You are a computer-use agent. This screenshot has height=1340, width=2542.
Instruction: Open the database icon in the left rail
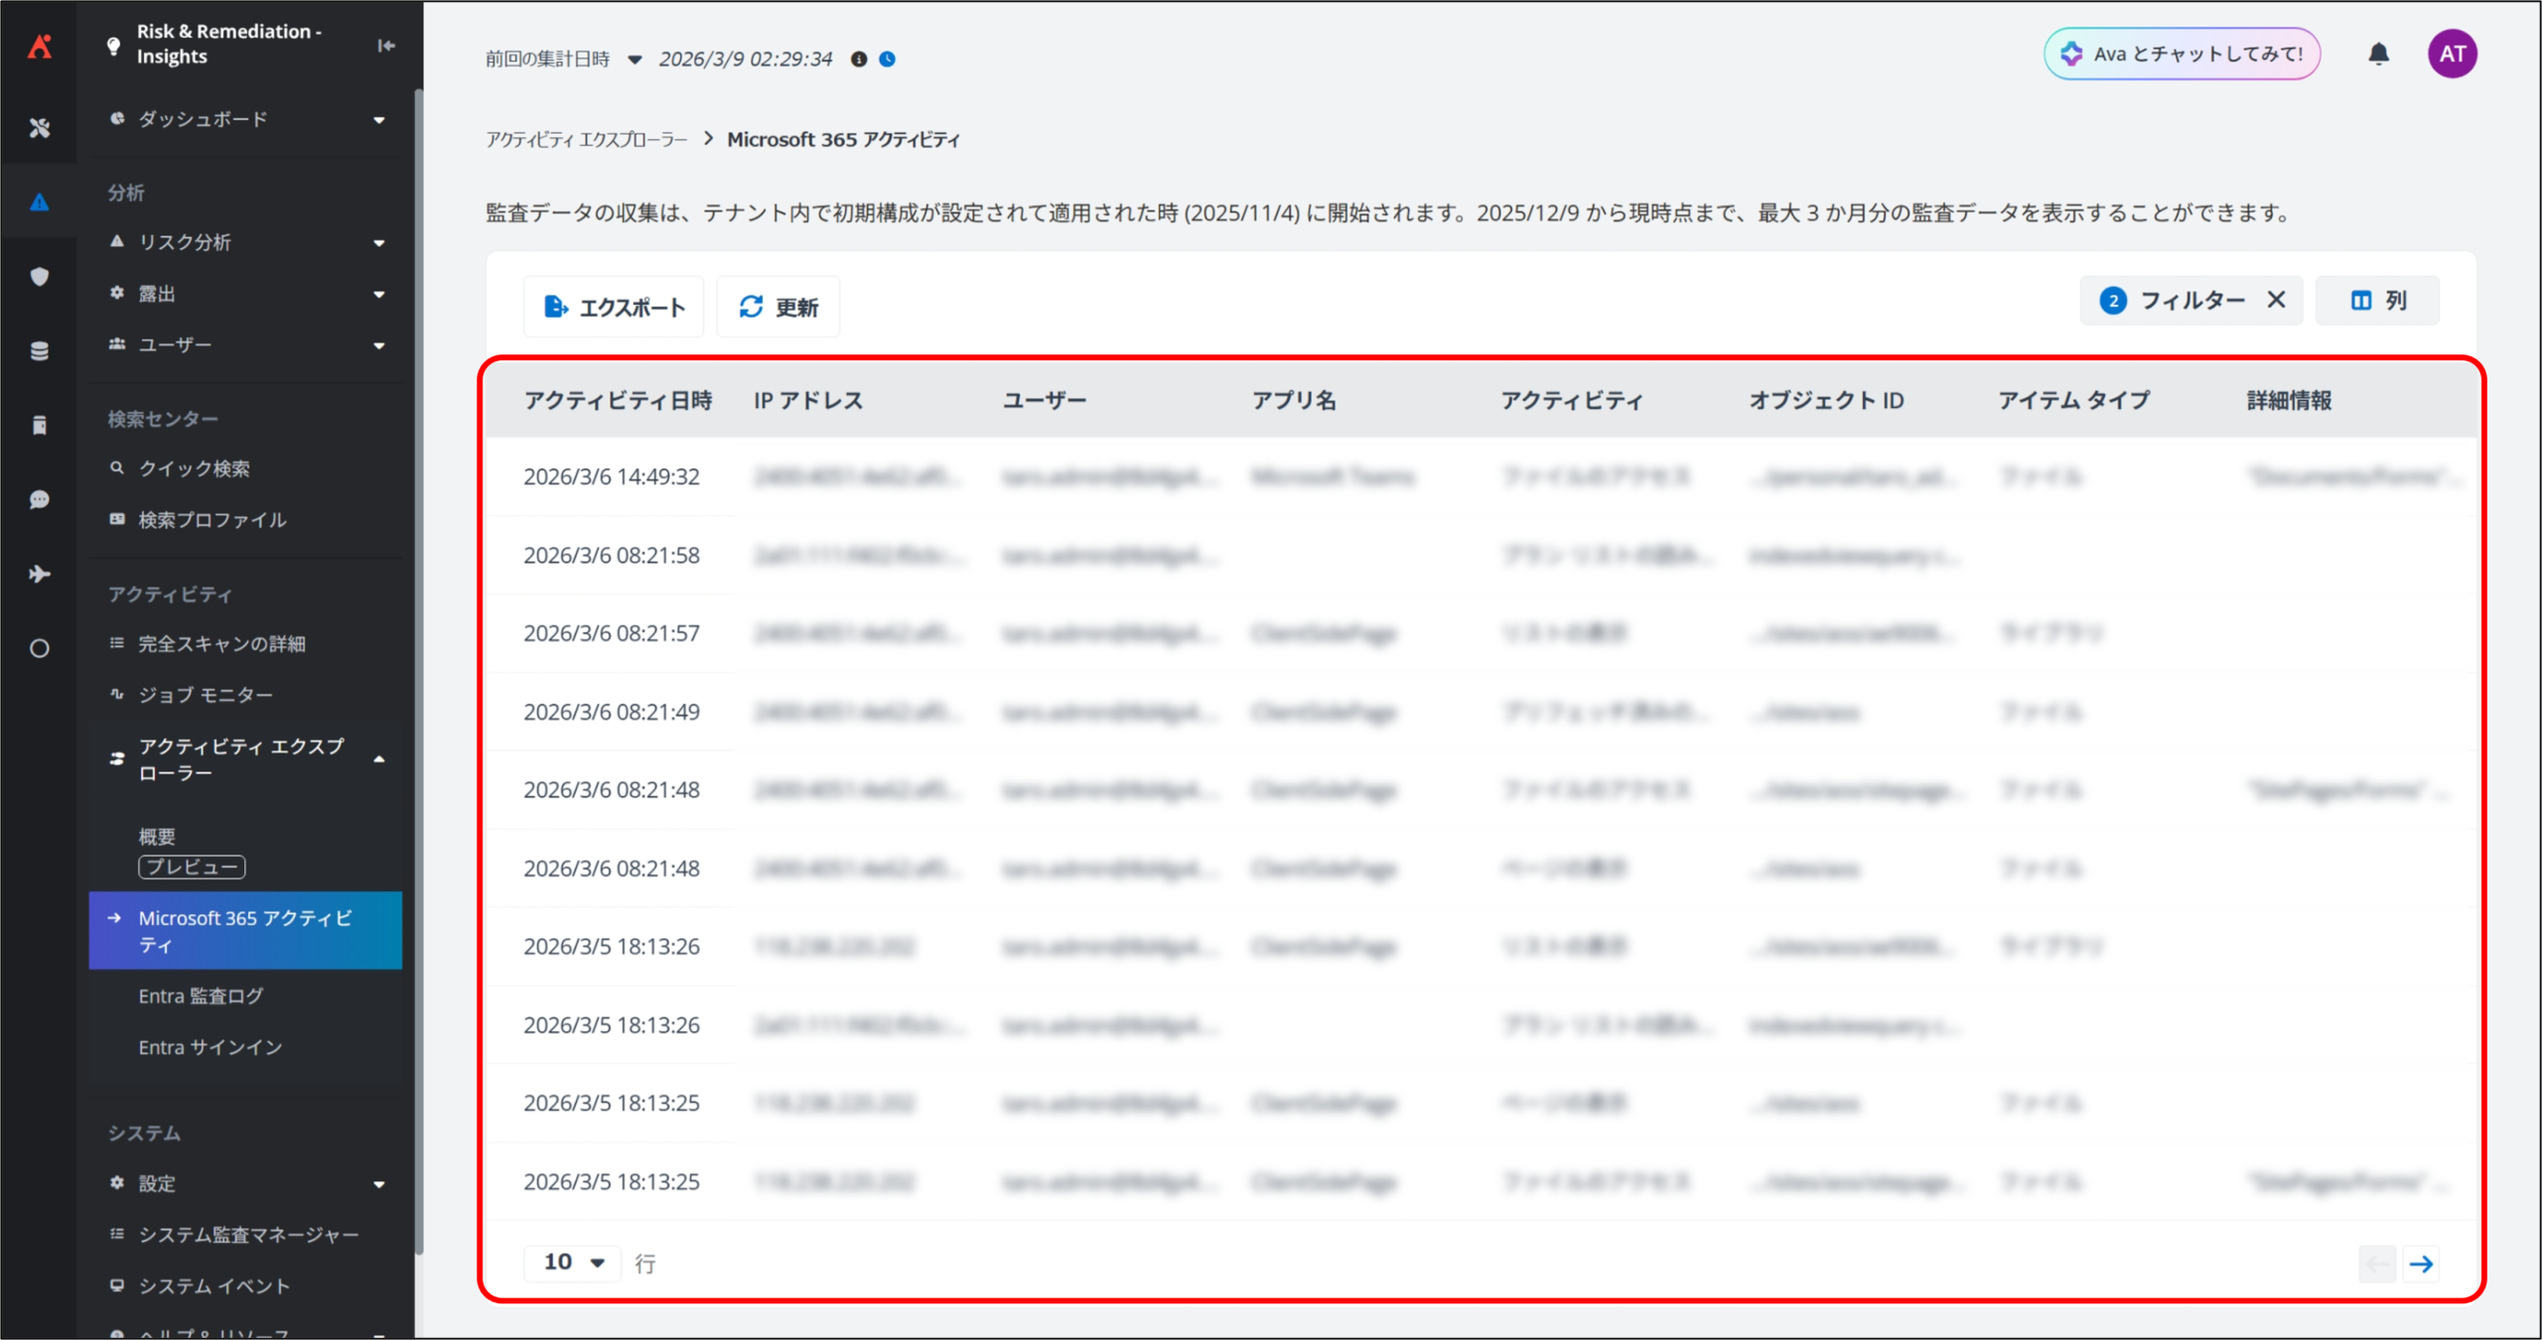[40, 351]
